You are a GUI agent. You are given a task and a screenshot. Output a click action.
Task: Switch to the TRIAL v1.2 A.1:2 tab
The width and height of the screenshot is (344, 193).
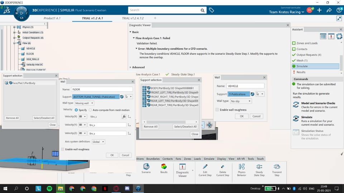point(133,18)
